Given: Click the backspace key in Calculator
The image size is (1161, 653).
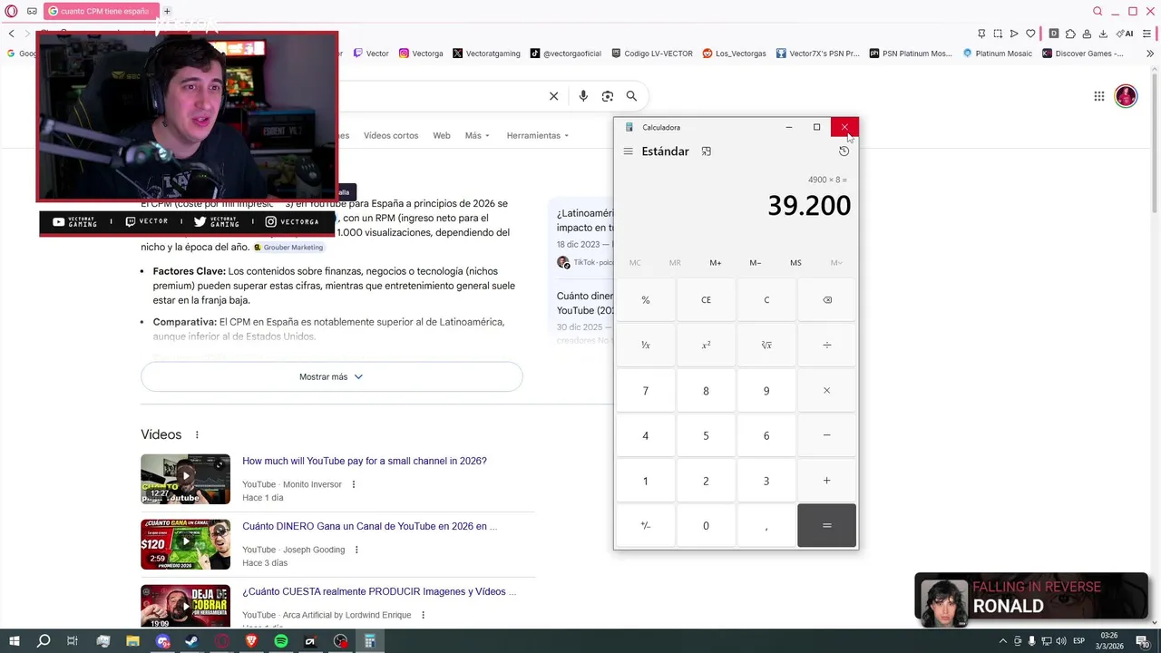Looking at the screenshot, I should [826, 300].
